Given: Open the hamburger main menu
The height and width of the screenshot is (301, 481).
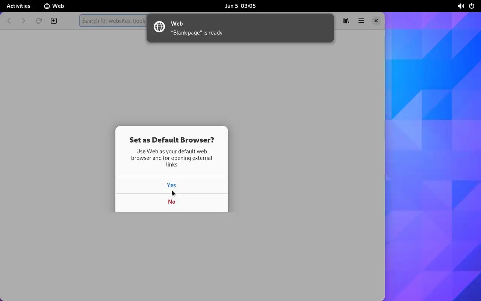Looking at the screenshot, I should (x=361, y=21).
